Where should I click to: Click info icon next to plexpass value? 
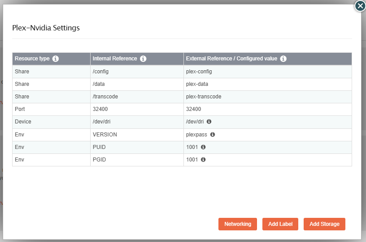click(x=213, y=134)
